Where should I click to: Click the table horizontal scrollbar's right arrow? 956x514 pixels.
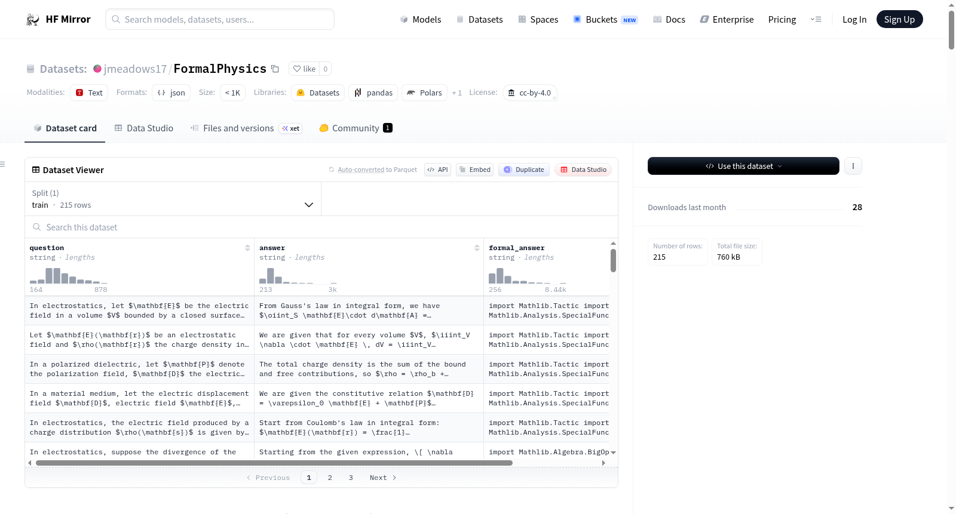(603, 463)
